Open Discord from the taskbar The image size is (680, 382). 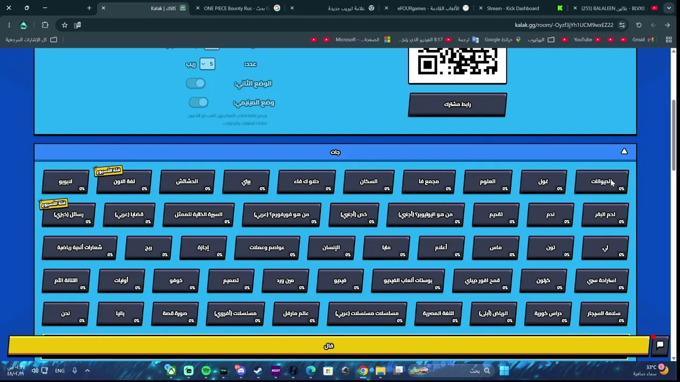point(241,370)
